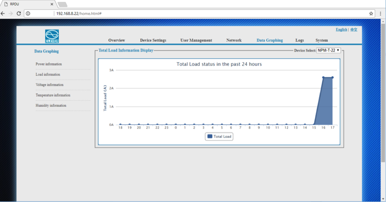Show Temperature information graph
The height and width of the screenshot is (202, 386).
click(53, 95)
